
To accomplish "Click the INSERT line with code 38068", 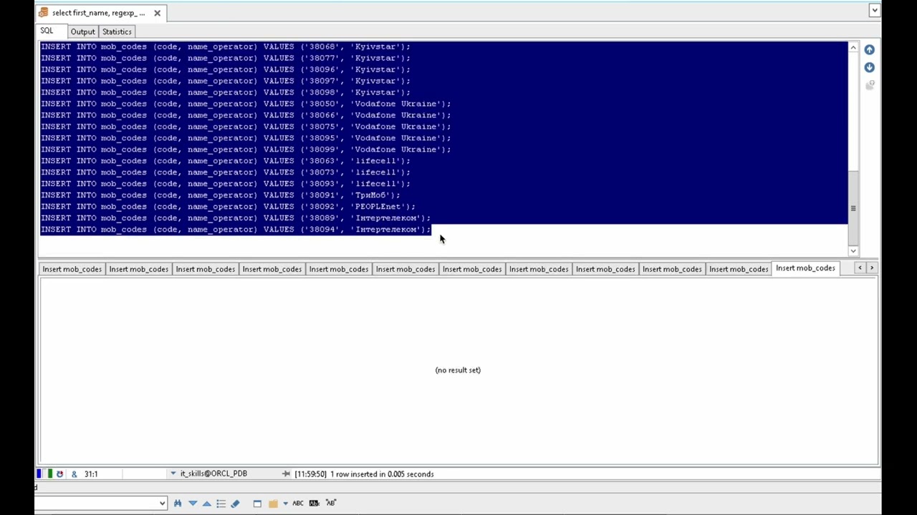I will (x=226, y=46).
